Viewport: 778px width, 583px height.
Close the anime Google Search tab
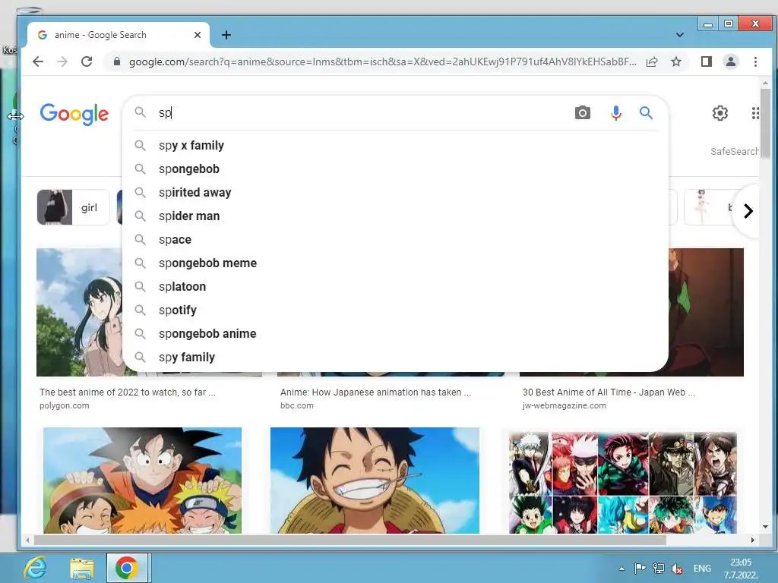[198, 35]
